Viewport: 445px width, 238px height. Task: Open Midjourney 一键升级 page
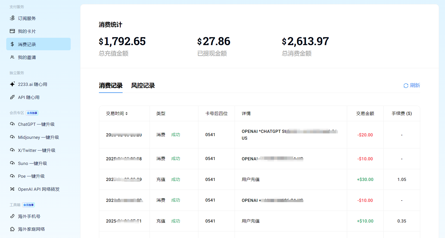tap(38, 137)
